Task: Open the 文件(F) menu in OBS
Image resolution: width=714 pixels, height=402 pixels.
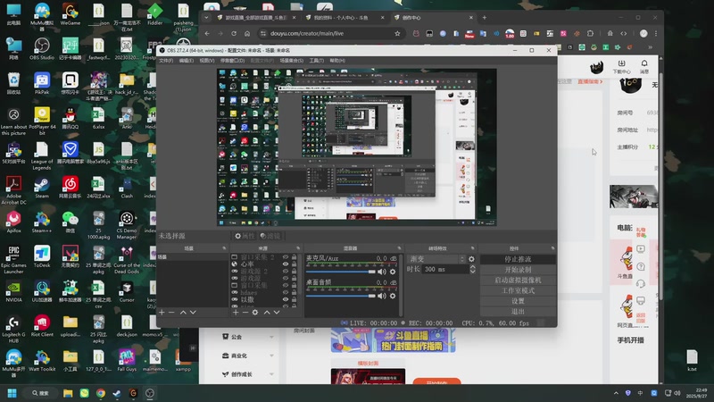Action: 166,61
